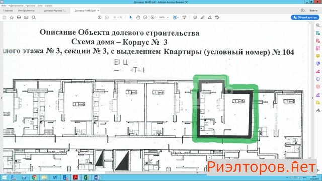The height and width of the screenshot is (181, 322).
Task: Expand right pane via bottom-right arrow
Action: click(x=318, y=170)
